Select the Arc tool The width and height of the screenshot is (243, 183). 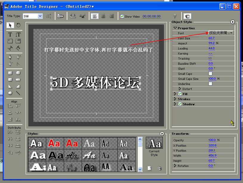pos(18,86)
